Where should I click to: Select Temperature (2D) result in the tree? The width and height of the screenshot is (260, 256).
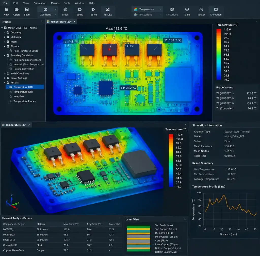point(25,87)
